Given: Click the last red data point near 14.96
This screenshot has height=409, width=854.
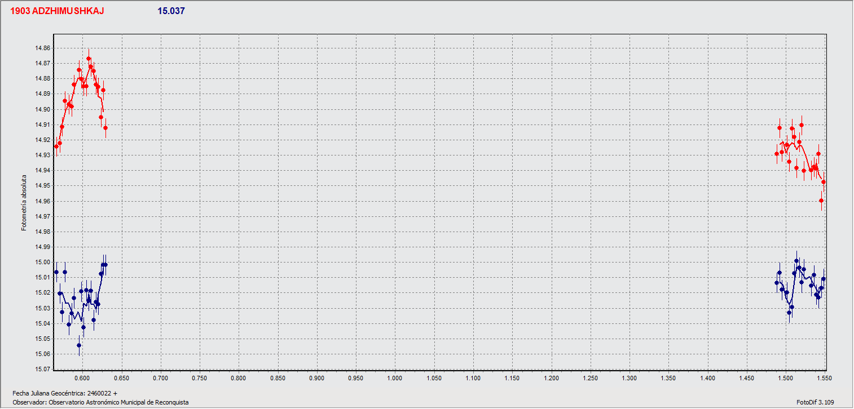Looking at the screenshot, I should 821,201.
